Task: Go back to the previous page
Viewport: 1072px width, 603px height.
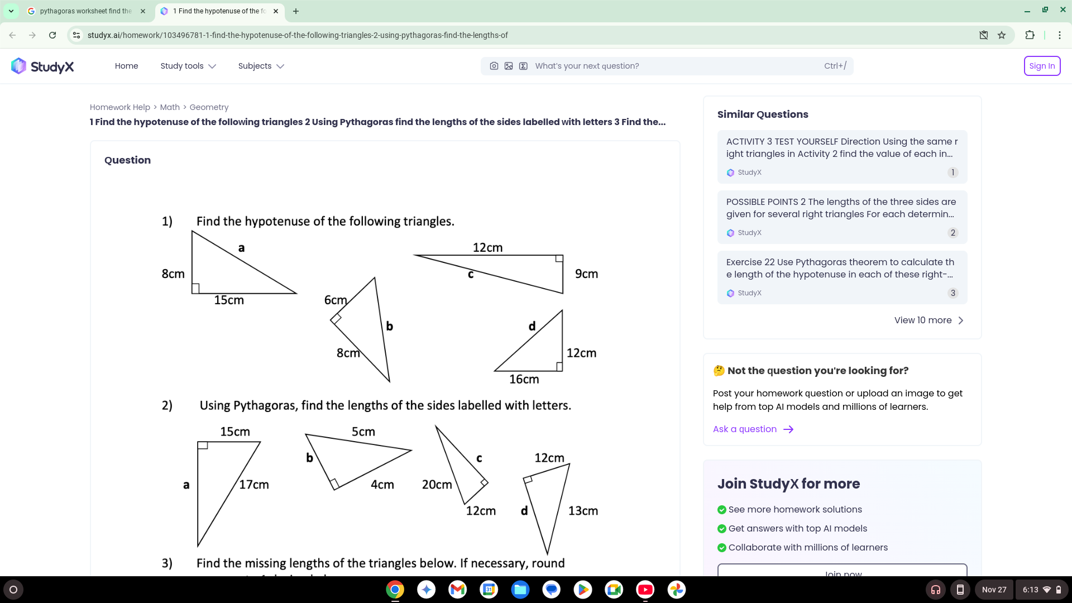Action: pyautogui.click(x=12, y=35)
